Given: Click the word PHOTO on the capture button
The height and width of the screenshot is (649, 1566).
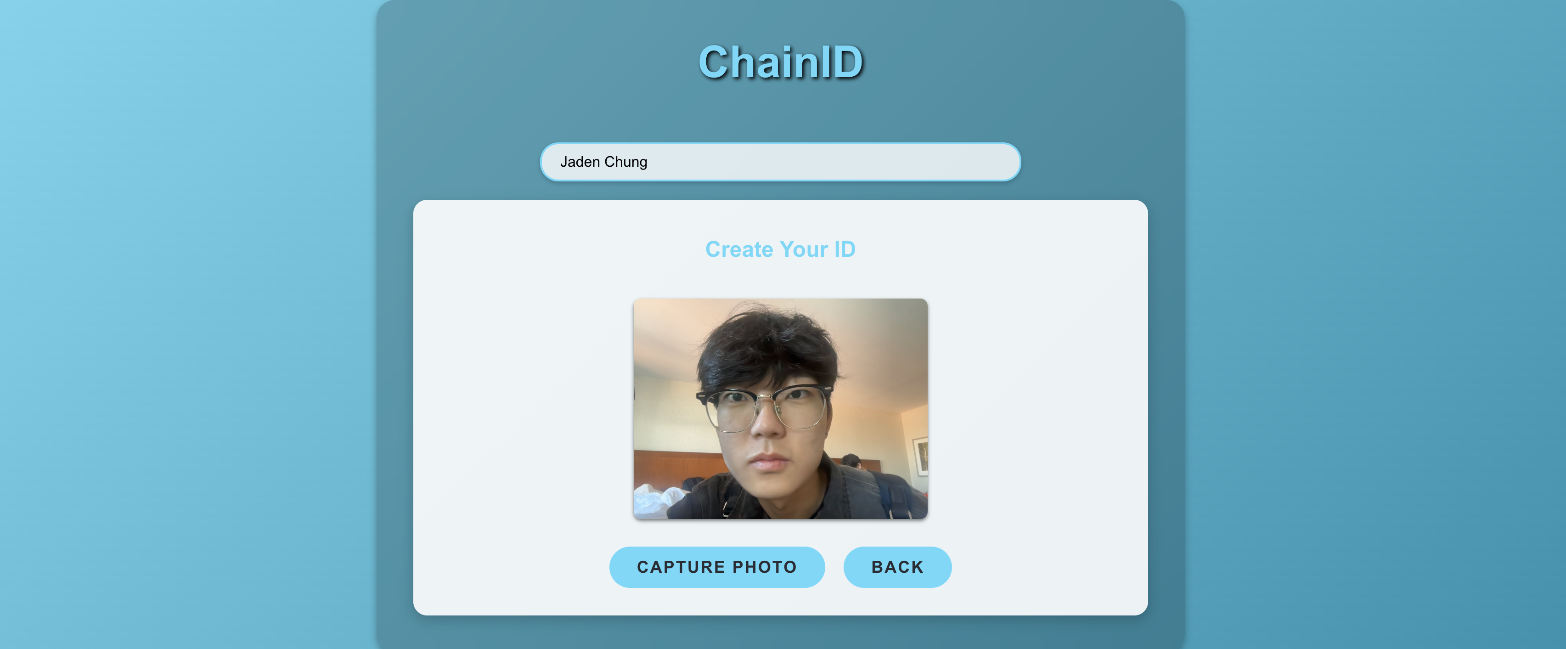Looking at the screenshot, I should point(764,567).
